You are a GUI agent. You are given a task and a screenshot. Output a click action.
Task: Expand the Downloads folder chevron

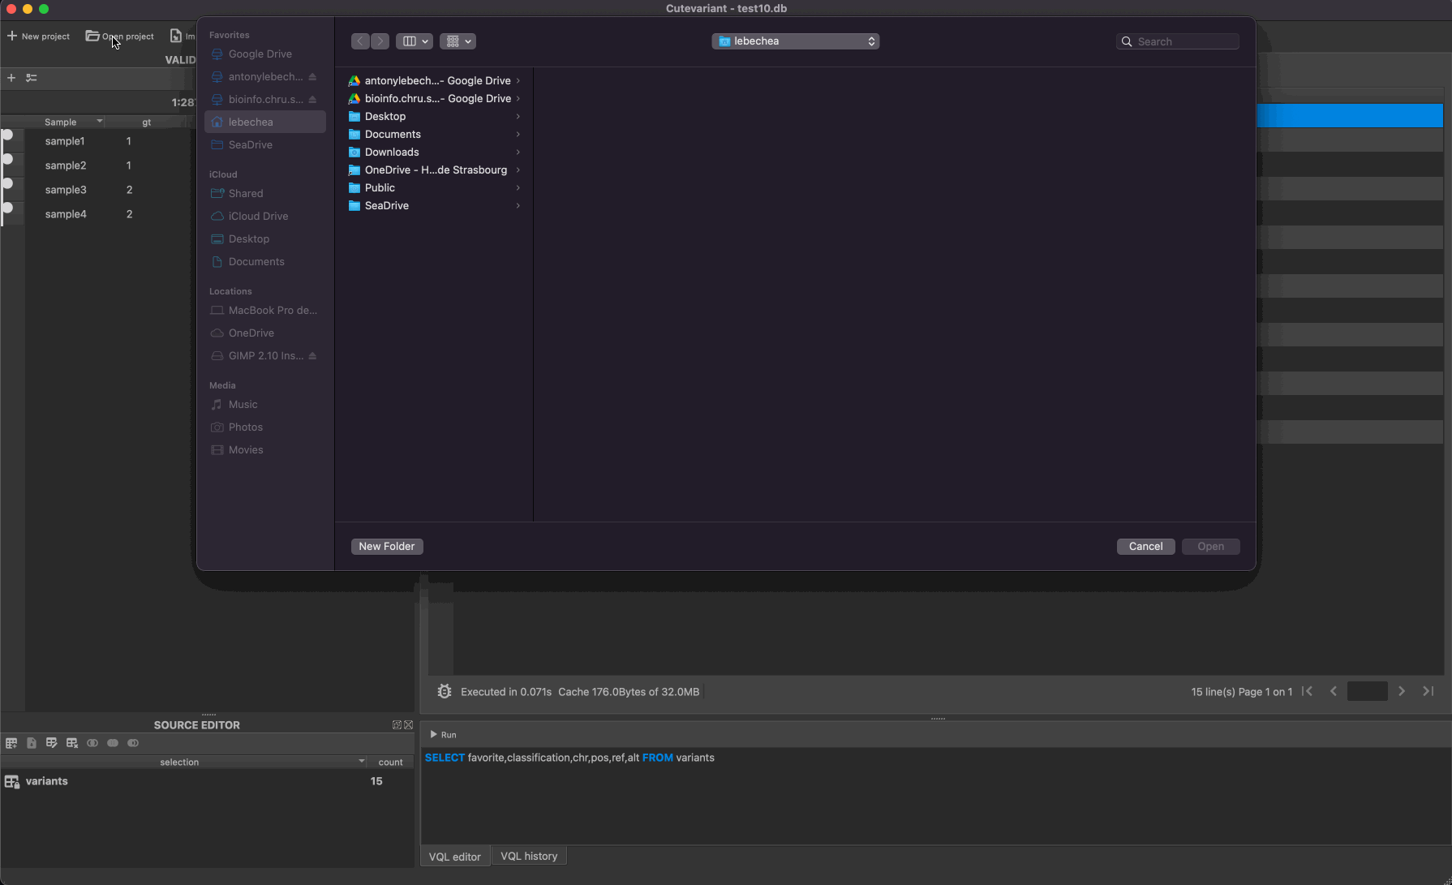(518, 152)
